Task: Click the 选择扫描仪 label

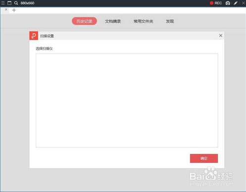Action: pos(44,48)
